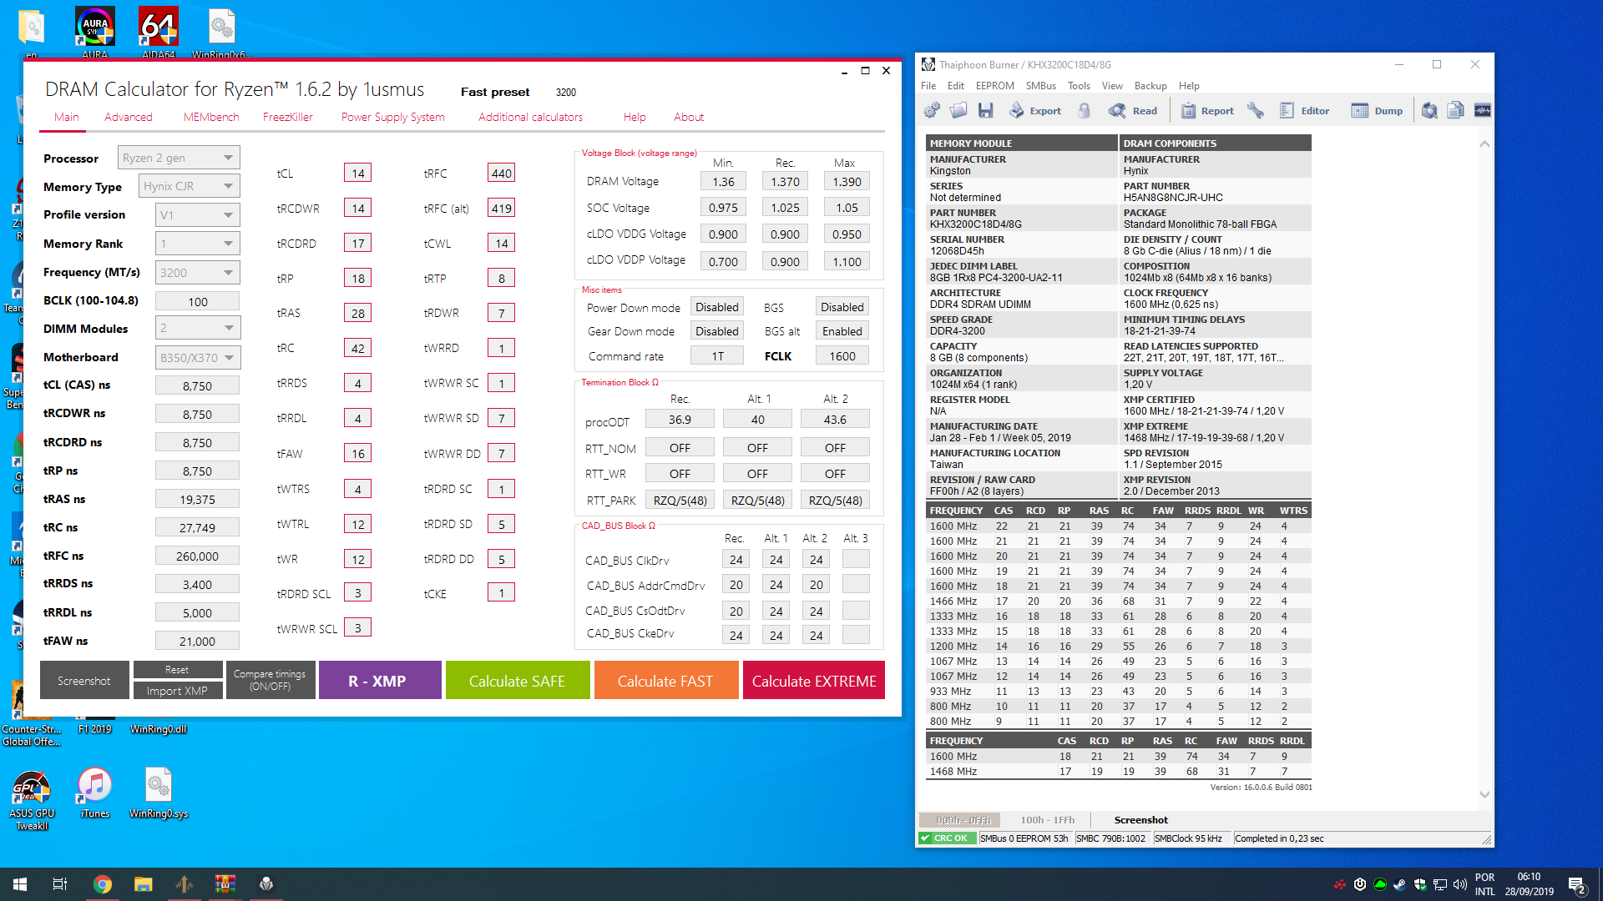Toggle RTT_WR Rec. OFF value

[680, 474]
